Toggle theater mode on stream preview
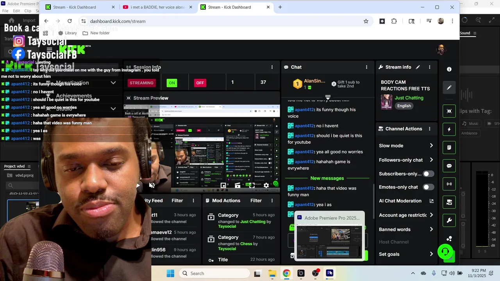Image resolution: width=500 pixels, height=281 pixels. click(237, 185)
